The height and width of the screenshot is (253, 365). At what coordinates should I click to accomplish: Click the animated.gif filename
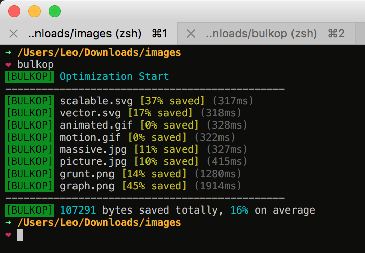(x=96, y=125)
